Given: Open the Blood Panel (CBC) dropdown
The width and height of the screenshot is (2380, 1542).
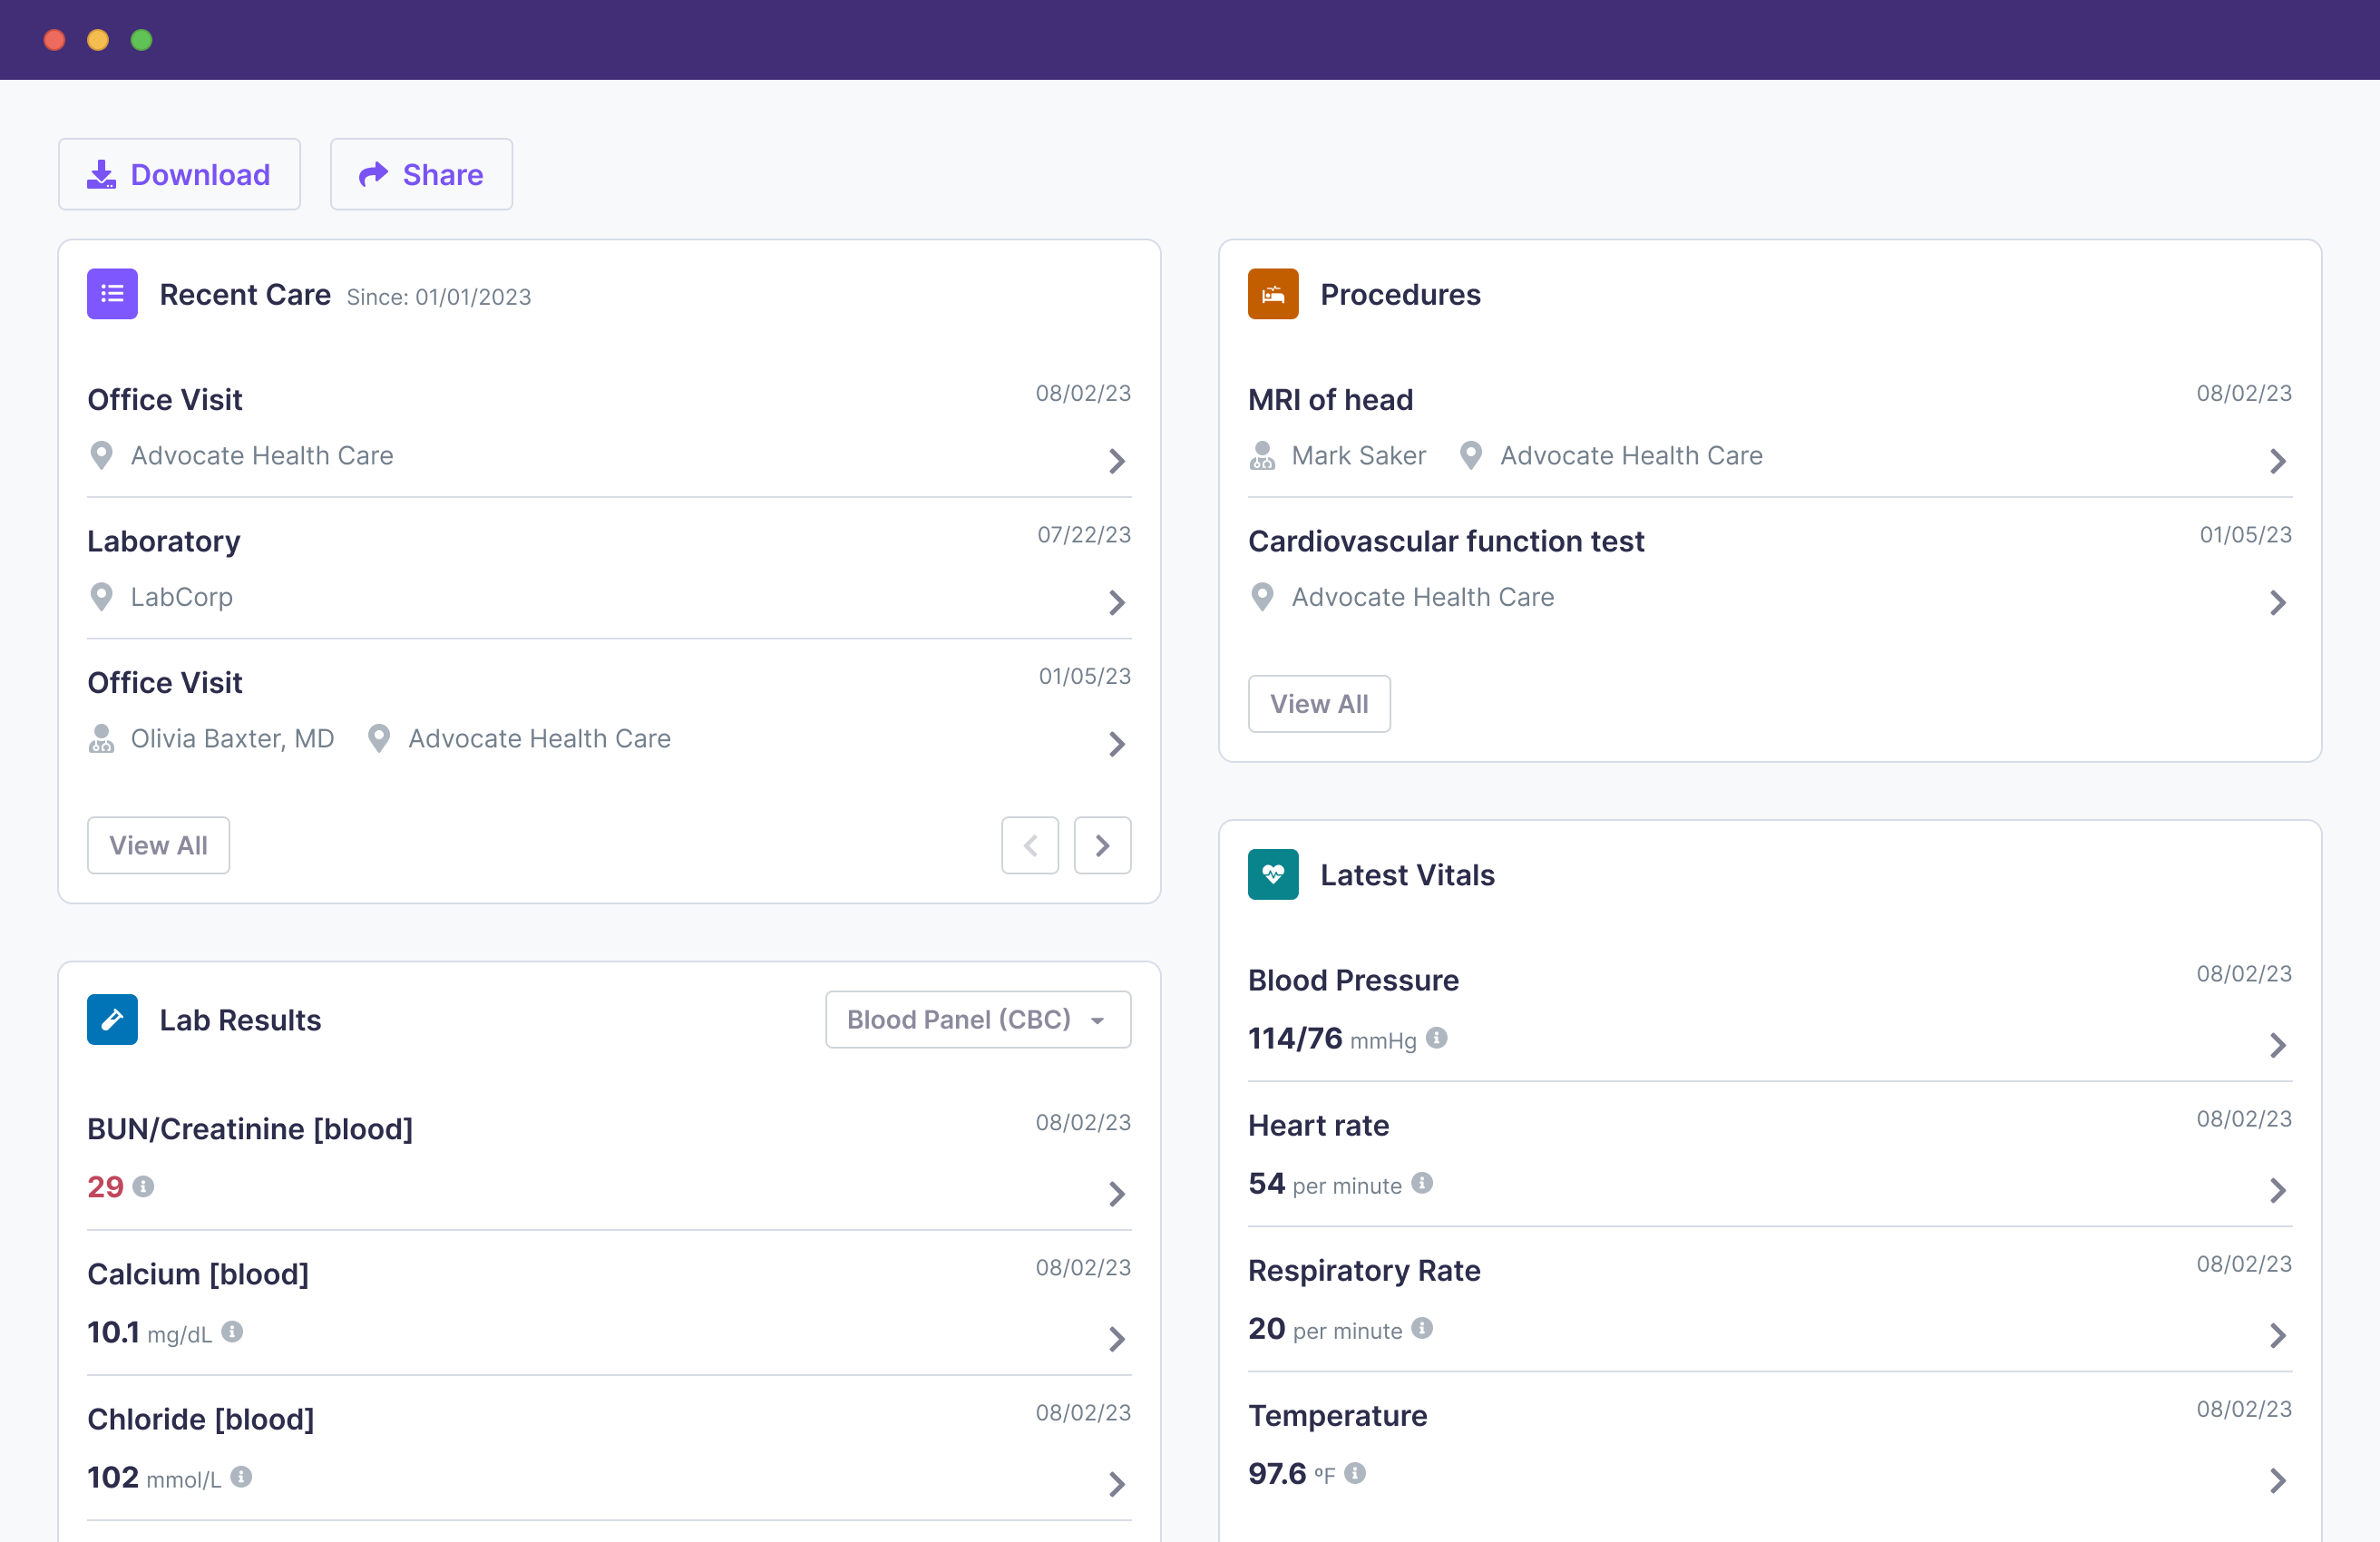Looking at the screenshot, I should click(977, 1019).
